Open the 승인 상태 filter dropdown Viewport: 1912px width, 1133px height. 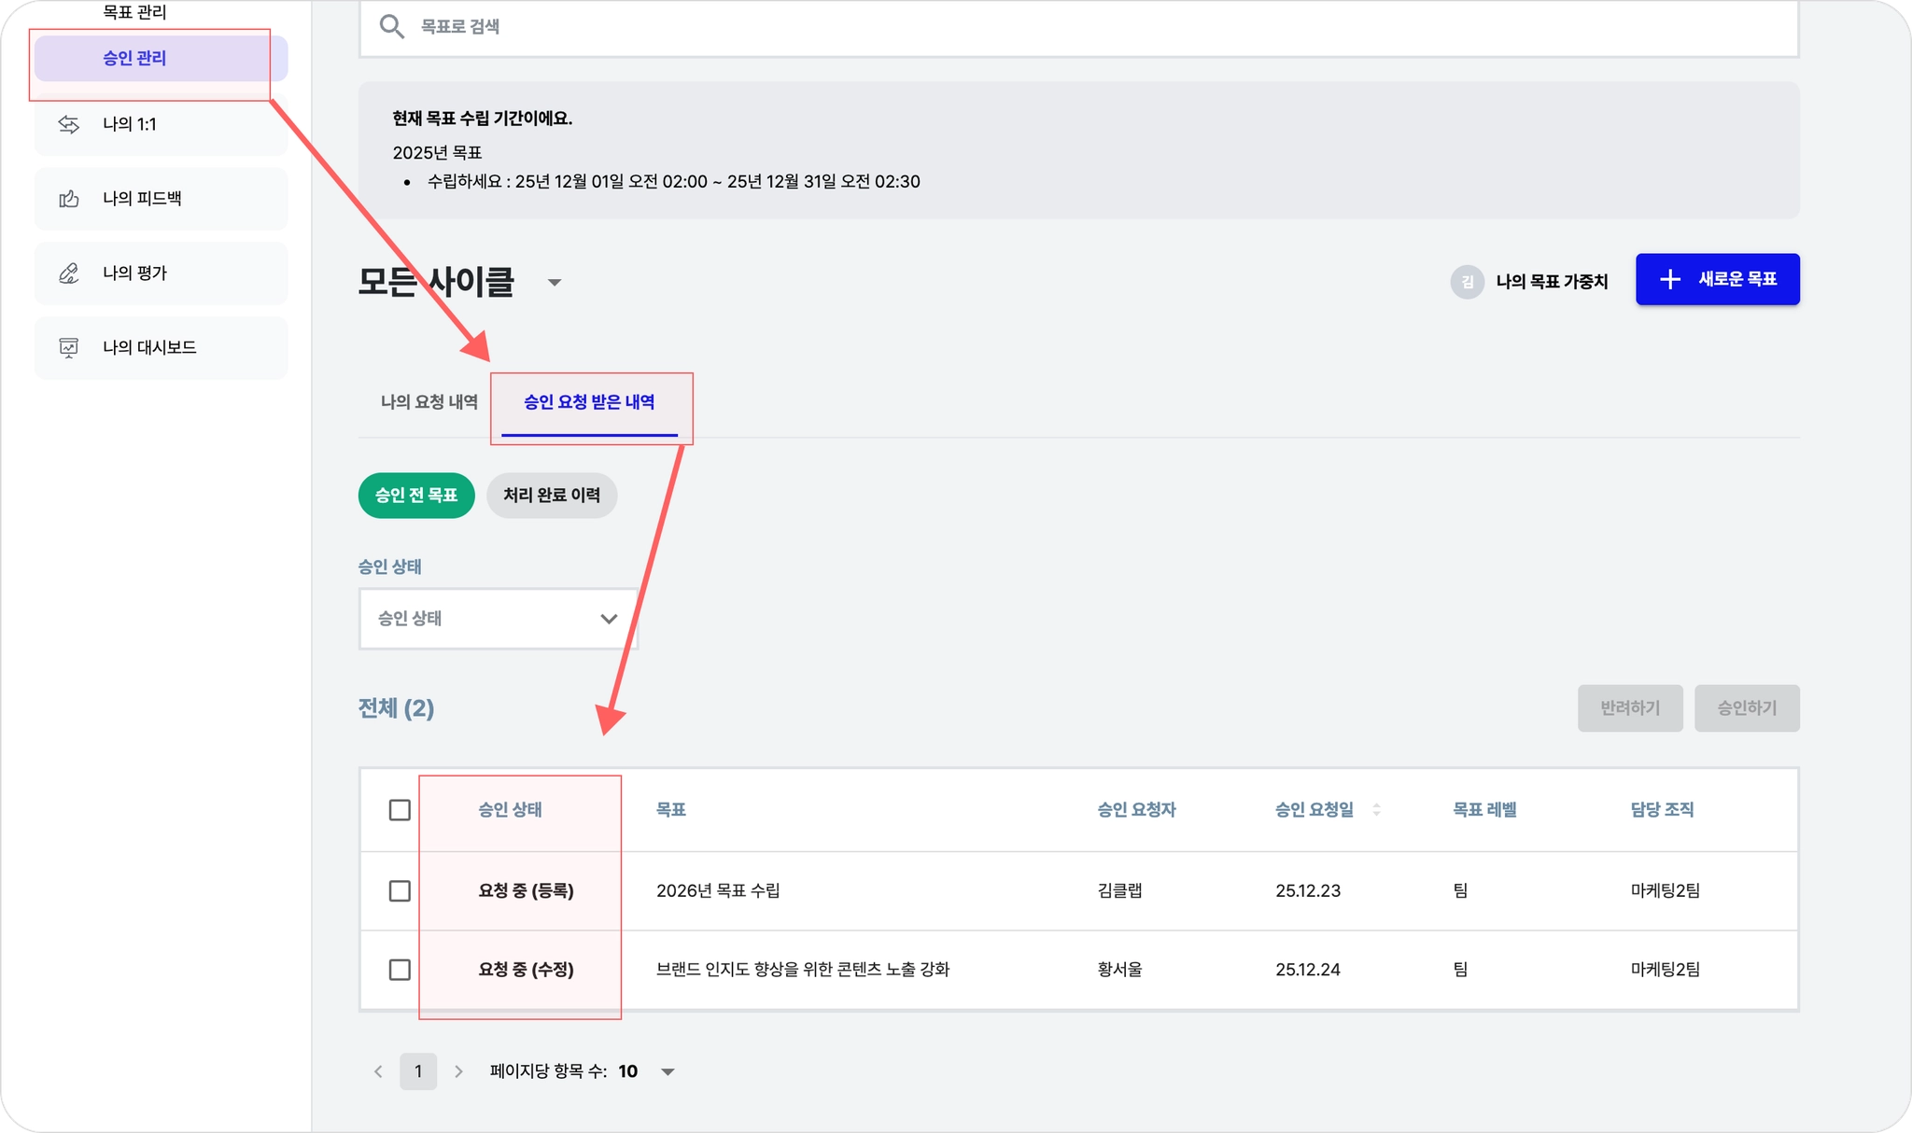[498, 619]
